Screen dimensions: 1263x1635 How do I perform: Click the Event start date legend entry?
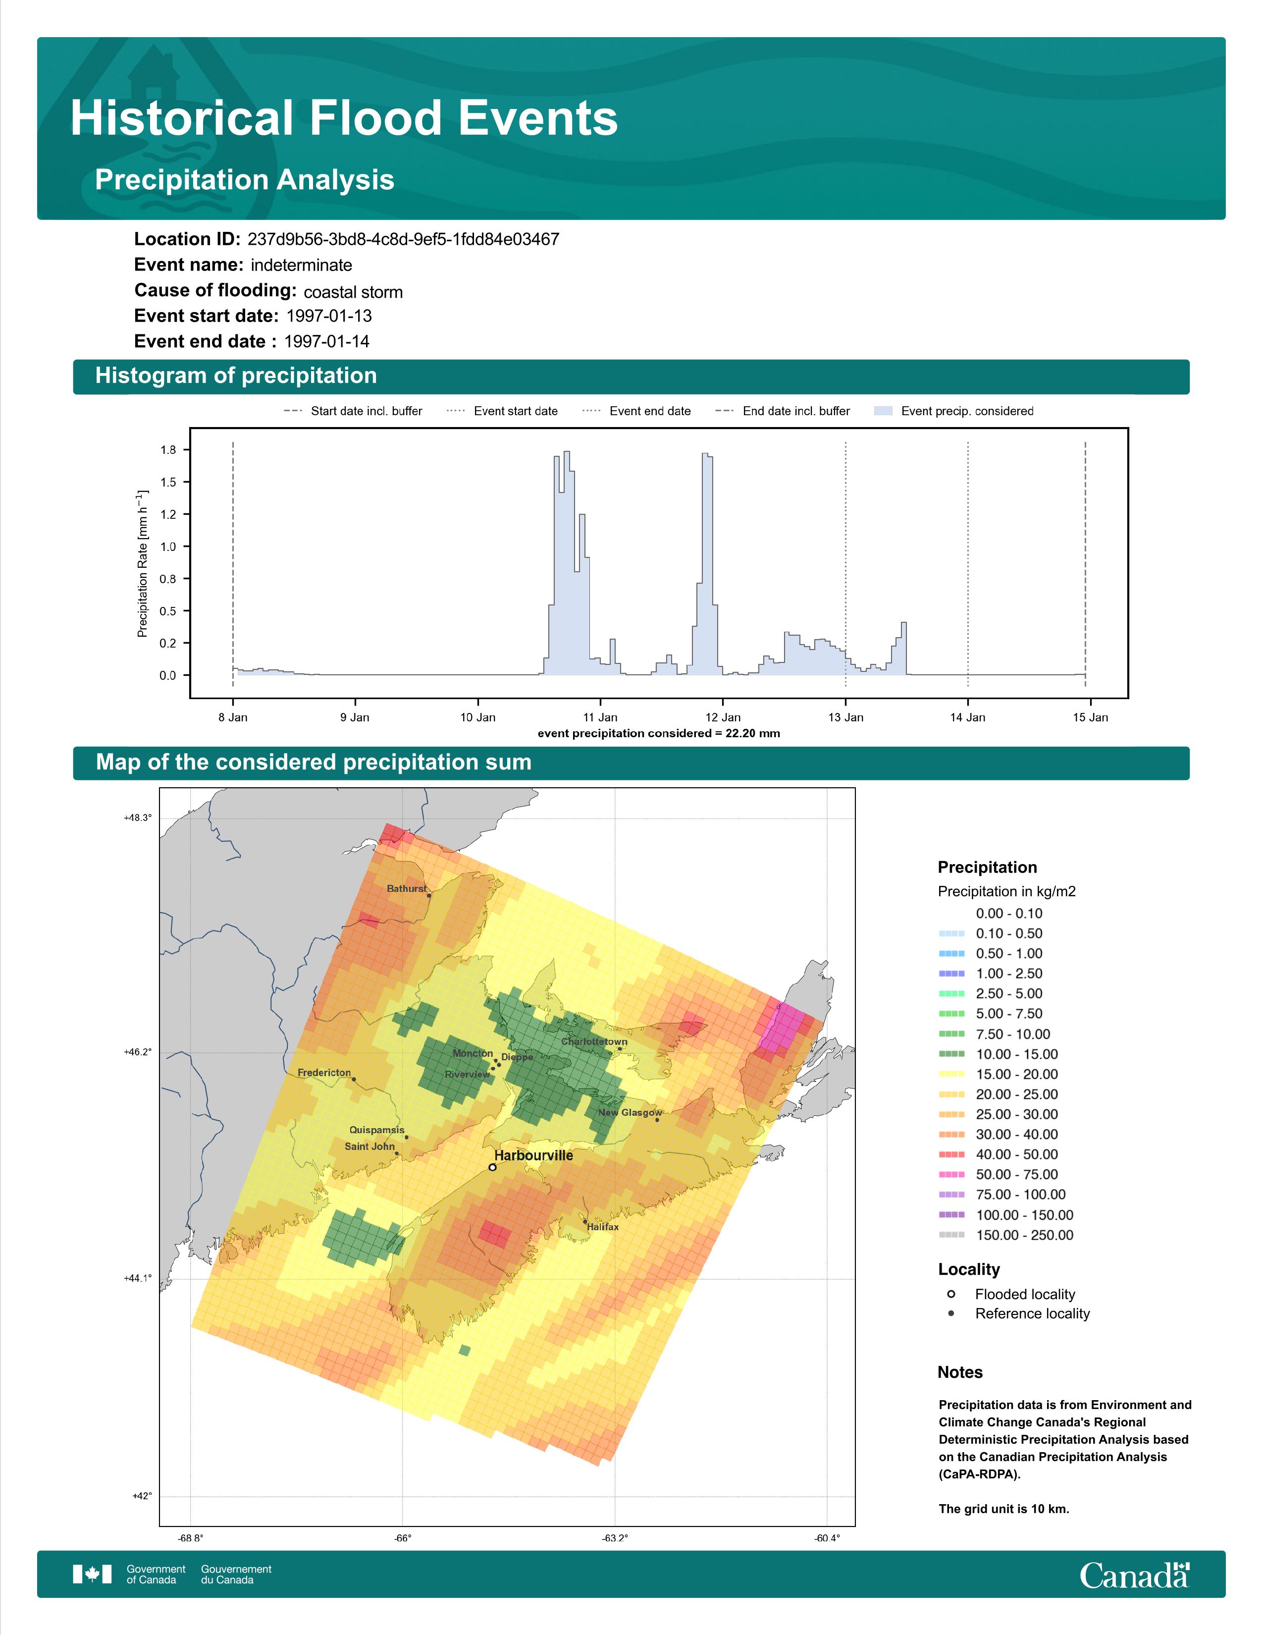tap(502, 411)
